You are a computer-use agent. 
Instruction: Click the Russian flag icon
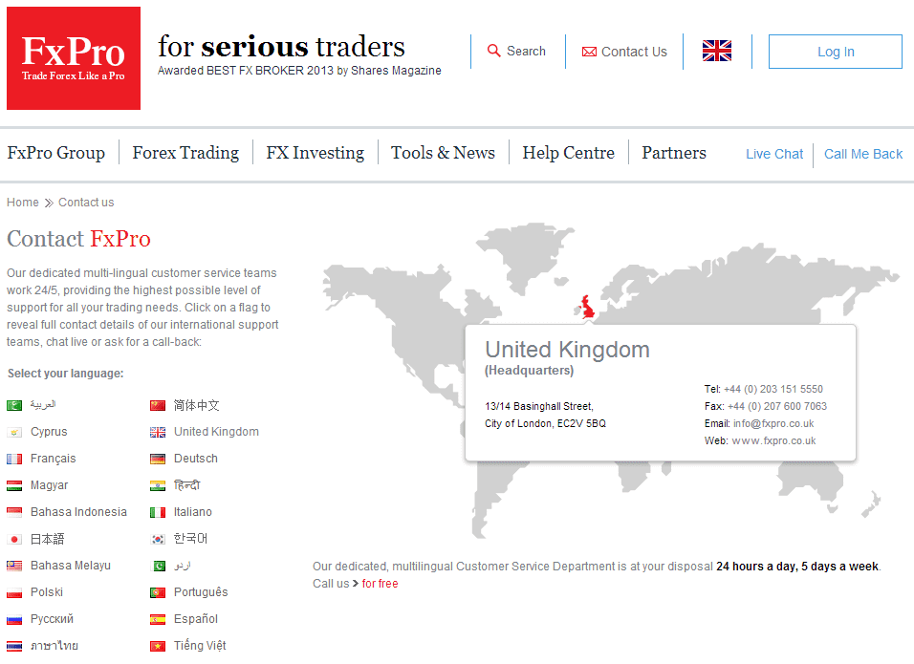coord(14,620)
